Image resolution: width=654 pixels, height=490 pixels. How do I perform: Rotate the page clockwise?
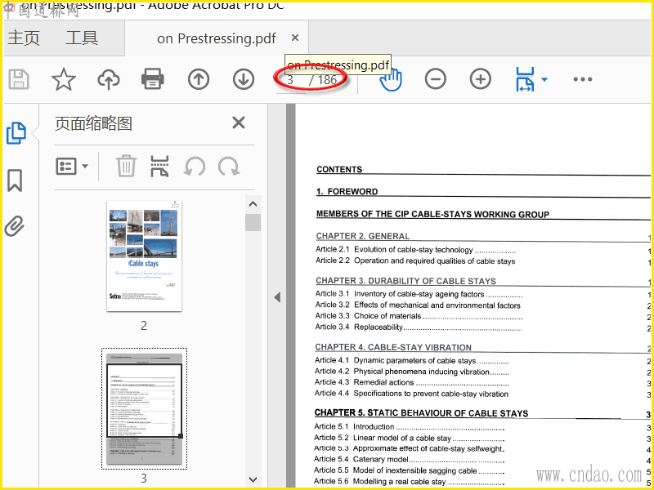pyautogui.click(x=229, y=167)
